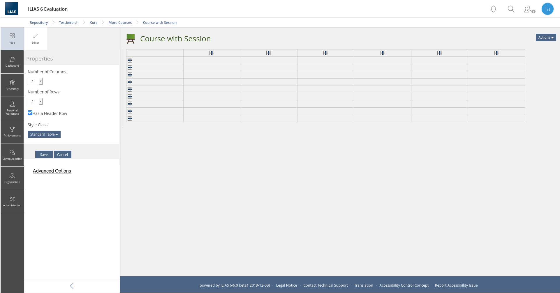Click the ninth row handle icon
Screen dimensions: 560x293
[130, 118]
